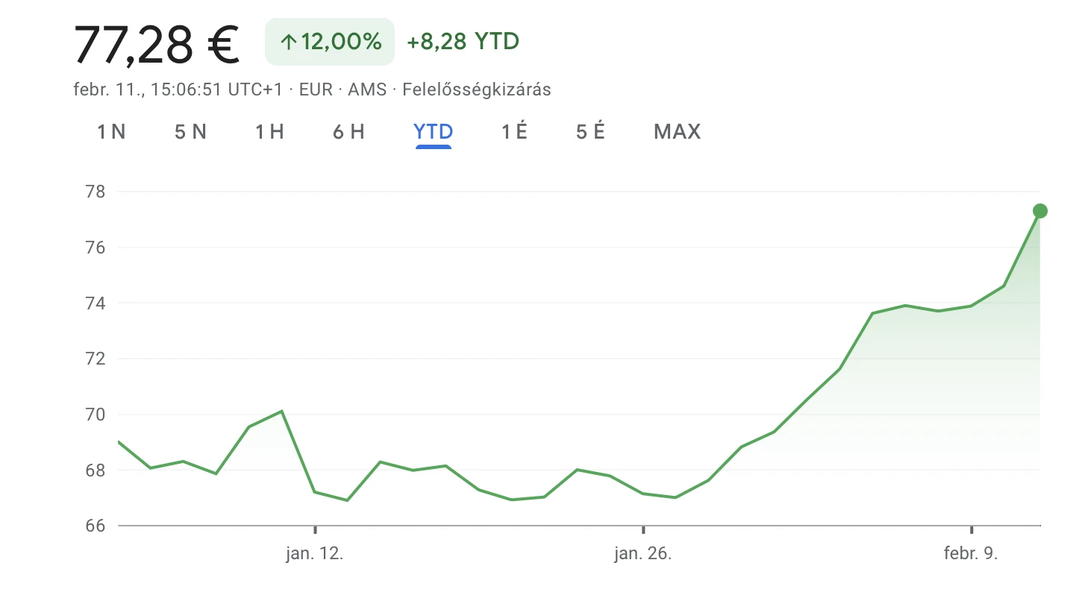Open the Felelősségkizárás disclaimer link
Image resolution: width=1091 pixels, height=592 pixels.
[x=476, y=90]
